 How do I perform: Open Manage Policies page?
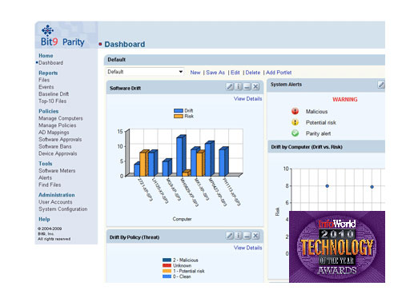tap(57, 125)
